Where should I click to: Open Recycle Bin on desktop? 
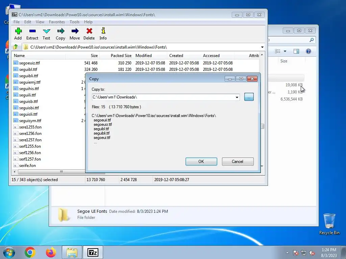(x=329, y=224)
